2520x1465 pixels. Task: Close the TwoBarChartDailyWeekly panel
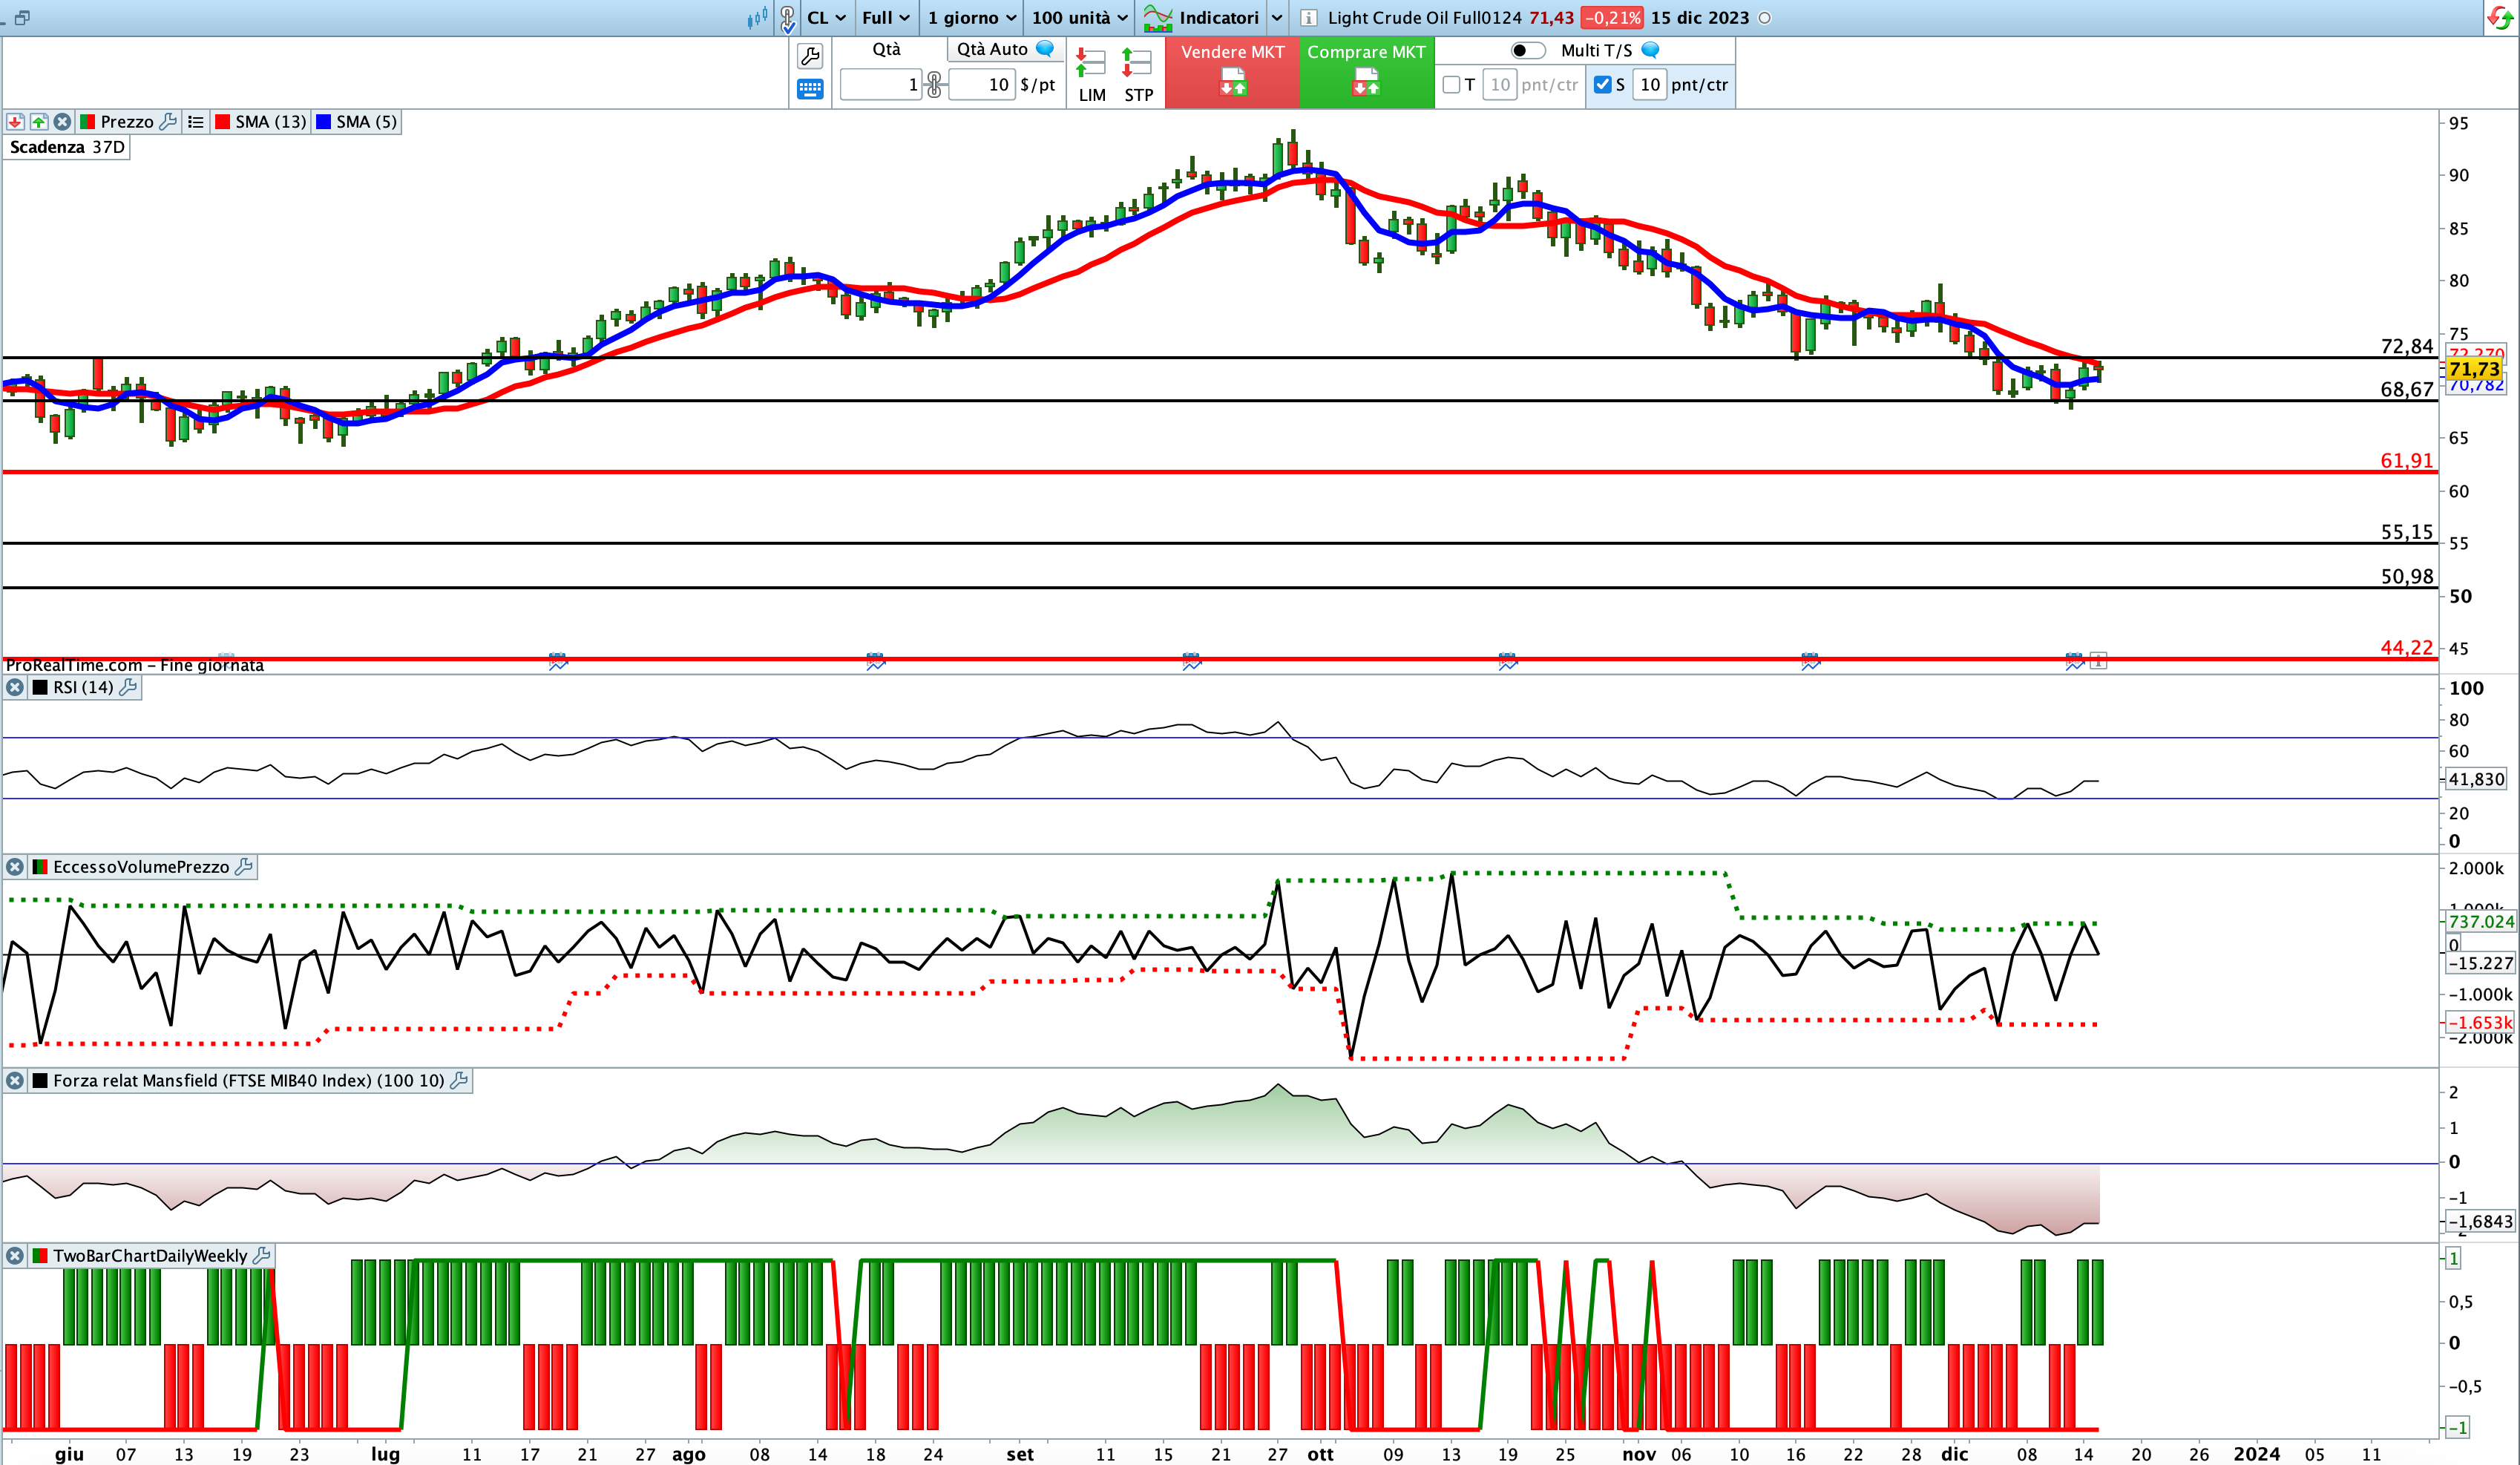15,1256
